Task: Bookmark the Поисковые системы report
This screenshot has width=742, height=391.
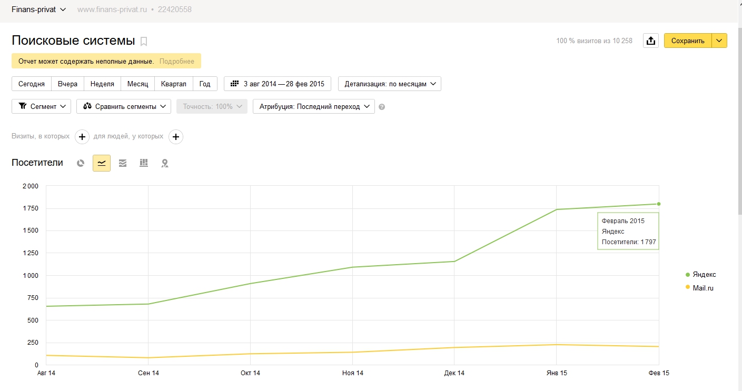Action: point(144,42)
